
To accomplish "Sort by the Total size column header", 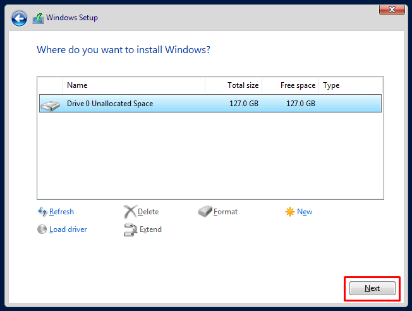I will pyautogui.click(x=233, y=85).
